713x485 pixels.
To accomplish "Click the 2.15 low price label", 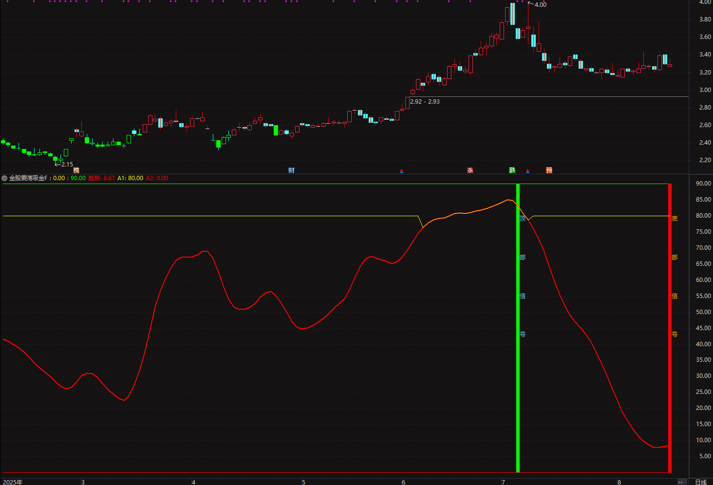I will tap(67, 165).
